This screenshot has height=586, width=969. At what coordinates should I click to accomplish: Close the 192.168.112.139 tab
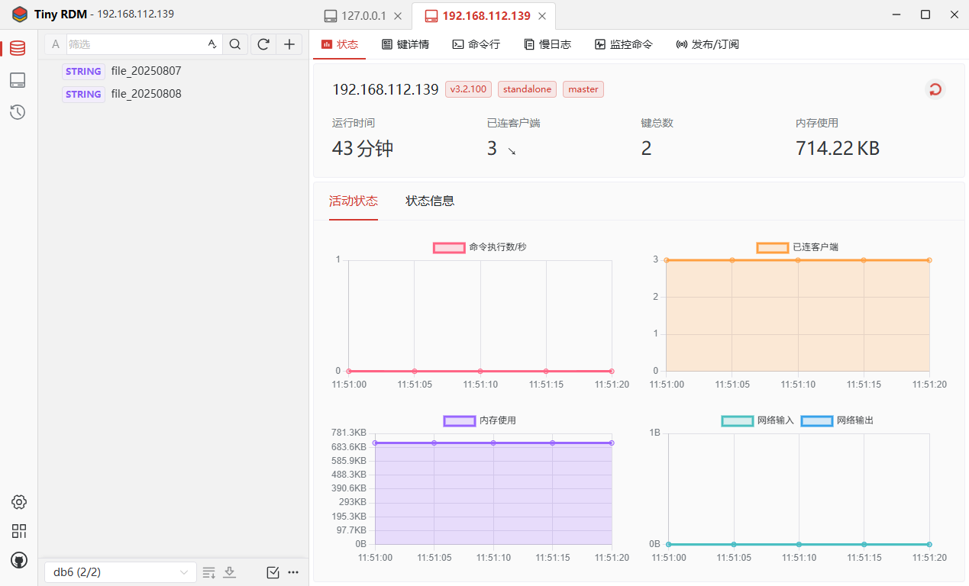[x=542, y=16]
